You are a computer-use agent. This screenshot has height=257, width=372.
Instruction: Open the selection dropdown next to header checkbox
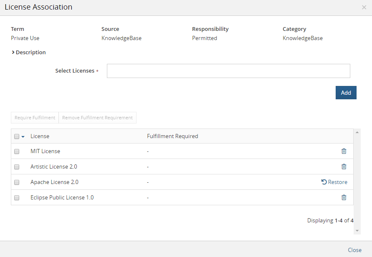pyautogui.click(x=23, y=136)
